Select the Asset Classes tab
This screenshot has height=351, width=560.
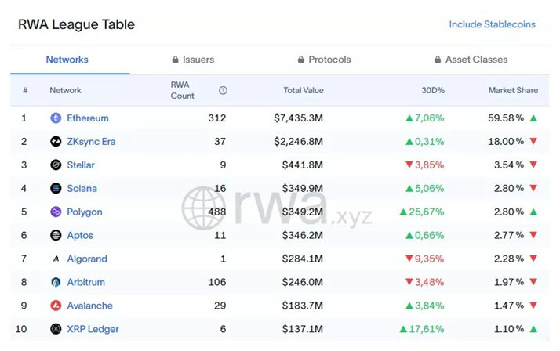click(471, 60)
